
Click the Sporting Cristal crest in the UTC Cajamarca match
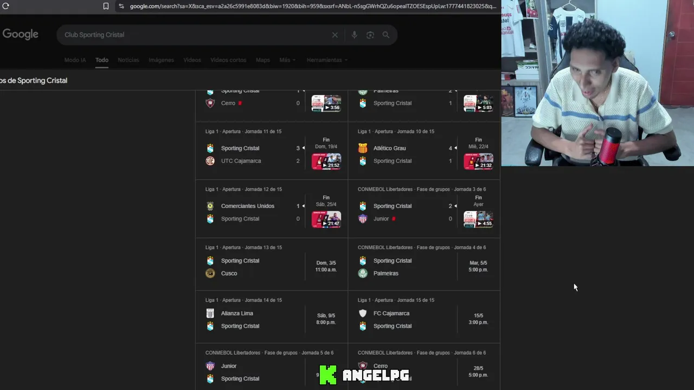[210, 148]
